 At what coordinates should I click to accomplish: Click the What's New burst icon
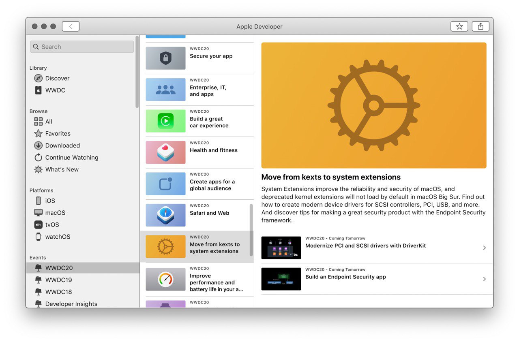tap(38, 169)
